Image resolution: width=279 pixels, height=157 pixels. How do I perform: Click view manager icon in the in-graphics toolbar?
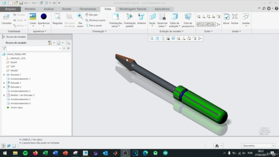(168, 38)
